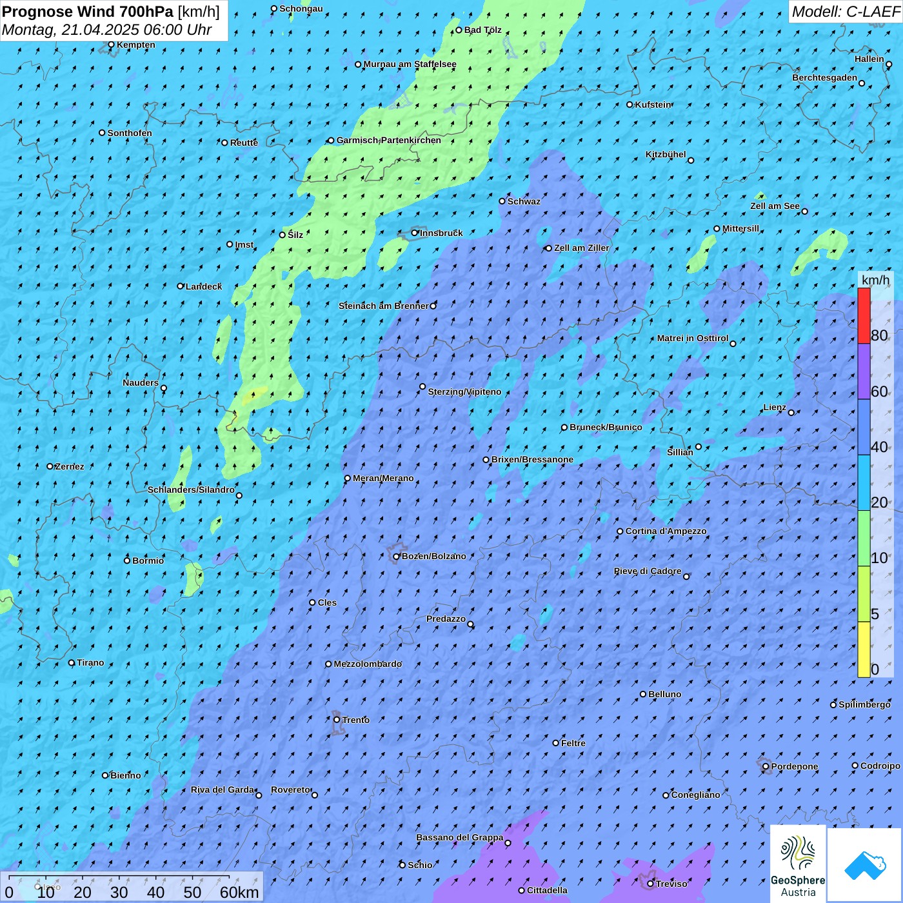Click the Kufstein city label
This screenshot has width=903, height=903.
coord(653,104)
